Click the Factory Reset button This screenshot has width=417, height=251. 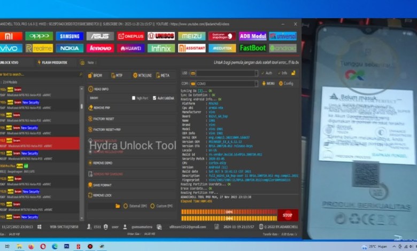point(103,119)
